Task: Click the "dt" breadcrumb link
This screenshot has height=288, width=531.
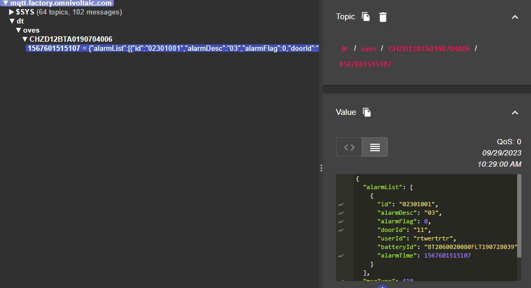Action: (344, 49)
